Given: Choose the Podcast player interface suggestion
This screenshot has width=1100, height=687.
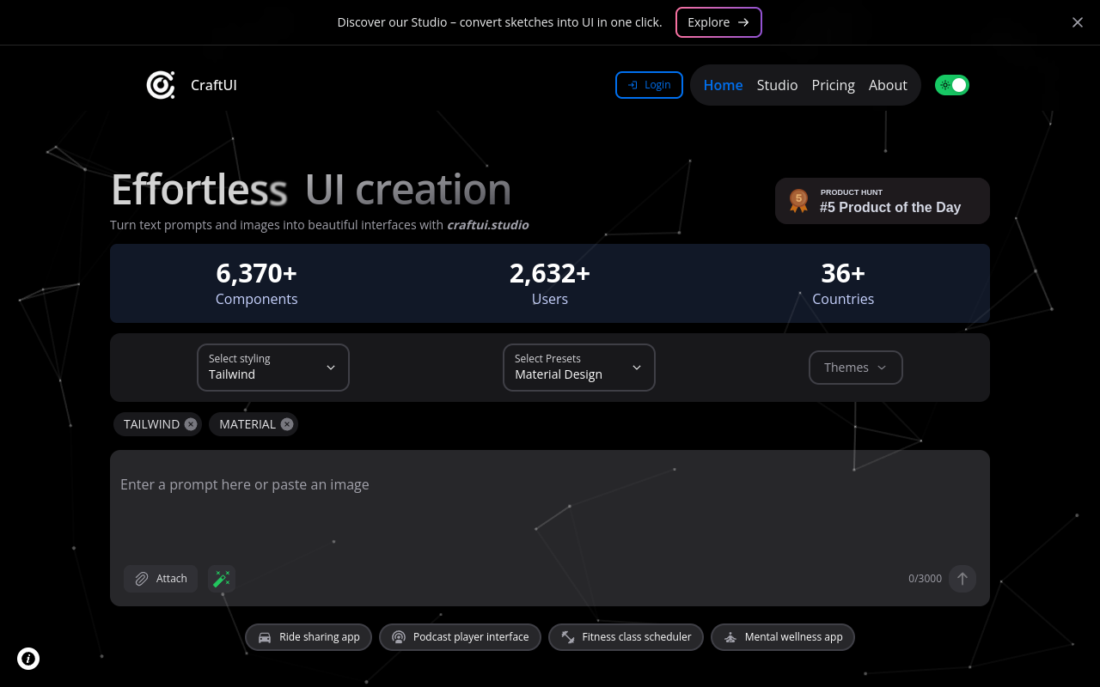Looking at the screenshot, I should pos(460,637).
